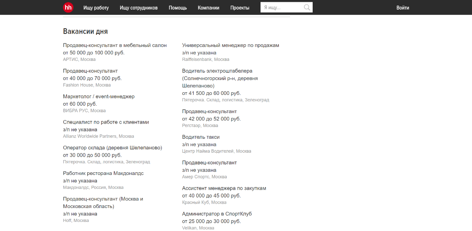Screen dimensions: 472x231
Task: Click salary от 40 000 до 70 000 руб.
Action: click(92, 78)
